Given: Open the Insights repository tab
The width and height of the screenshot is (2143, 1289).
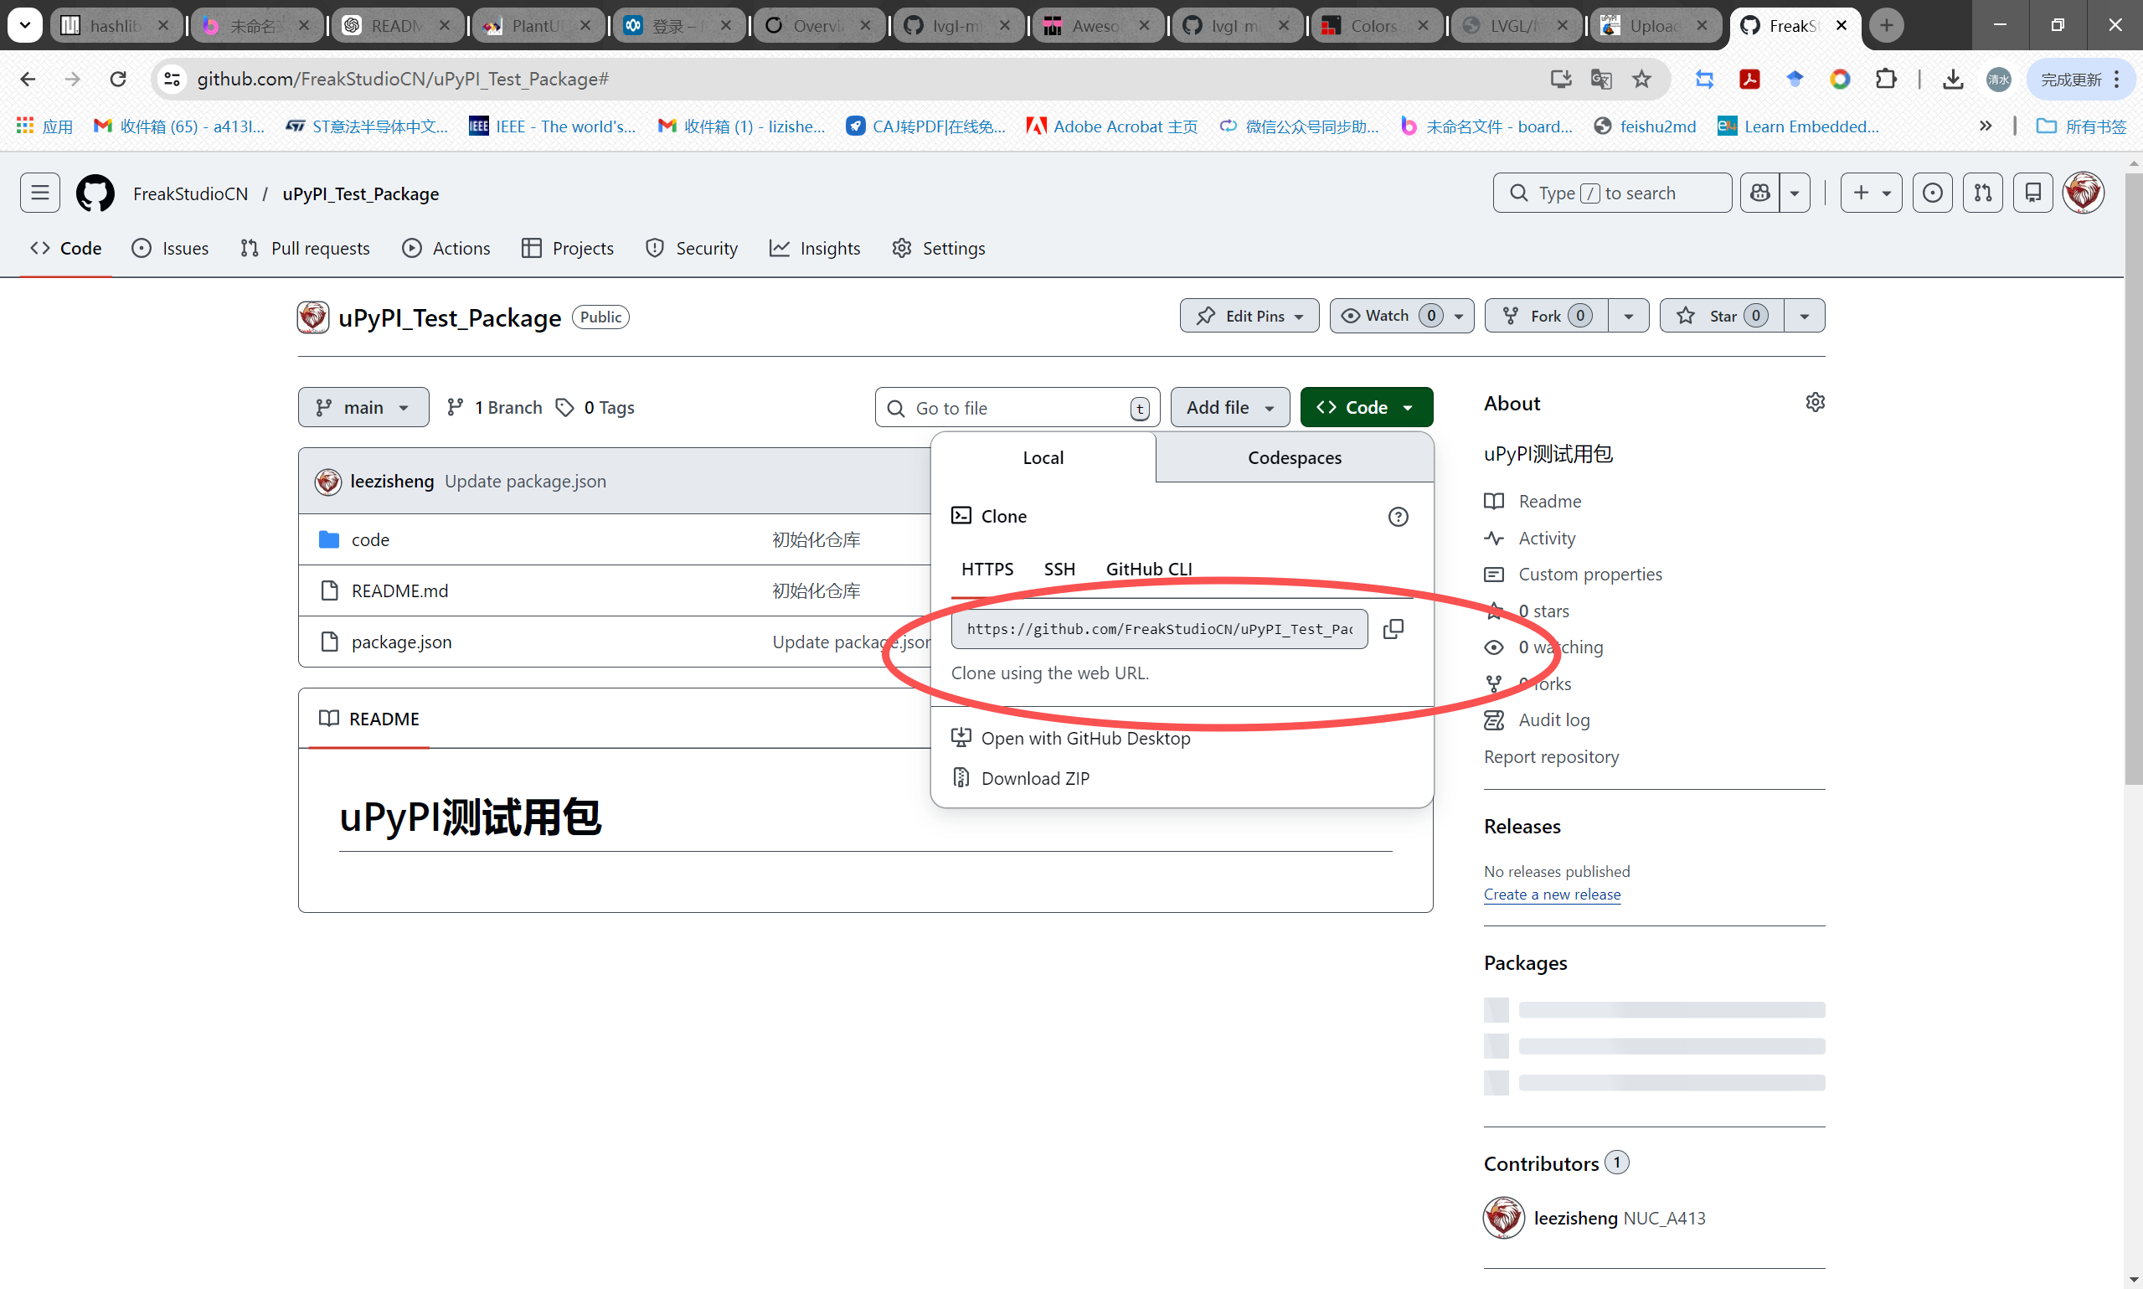Looking at the screenshot, I should 816,249.
